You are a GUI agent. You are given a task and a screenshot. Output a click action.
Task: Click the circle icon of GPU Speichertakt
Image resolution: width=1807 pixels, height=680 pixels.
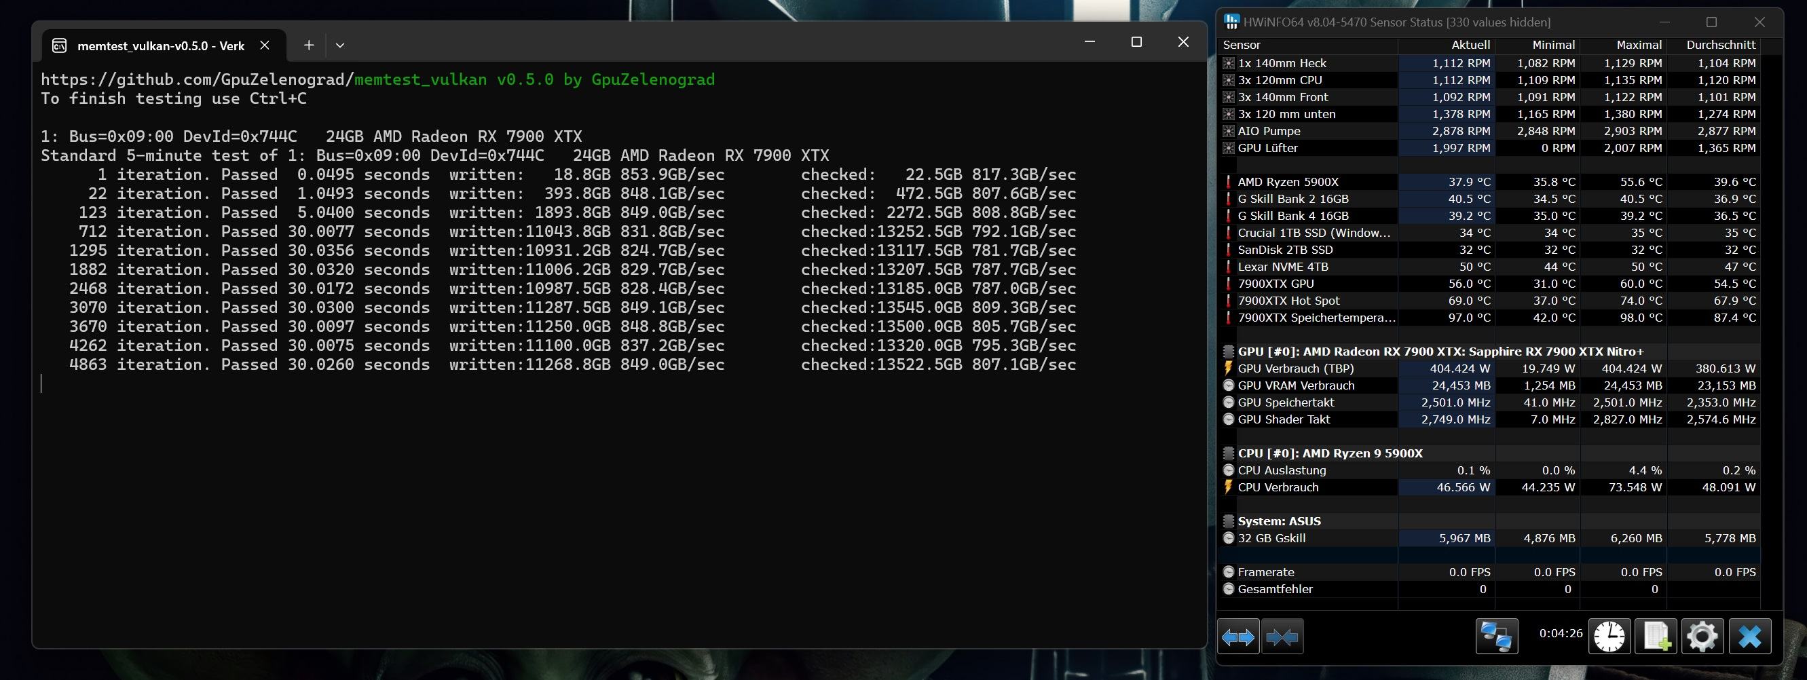point(1228,402)
